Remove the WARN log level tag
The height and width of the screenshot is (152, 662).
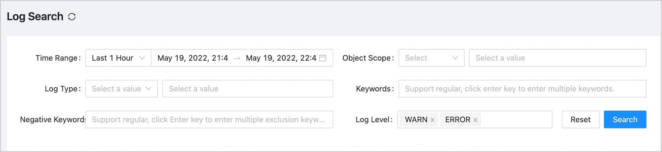tap(433, 120)
